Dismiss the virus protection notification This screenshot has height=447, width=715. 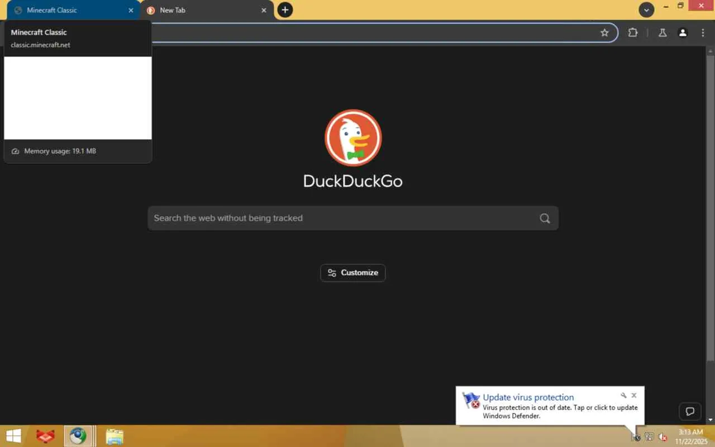tap(634, 396)
